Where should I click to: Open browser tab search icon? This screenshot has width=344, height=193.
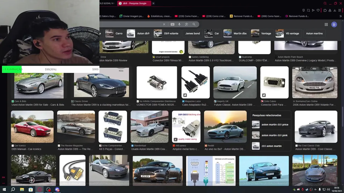pyautogui.click(x=325, y=3)
